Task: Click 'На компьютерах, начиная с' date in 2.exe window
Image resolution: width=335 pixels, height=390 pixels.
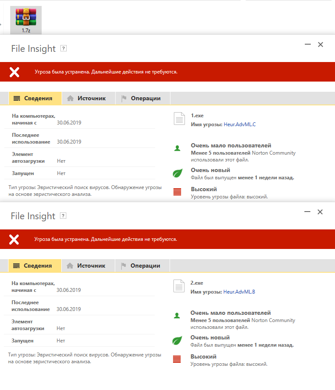Action: point(68,290)
